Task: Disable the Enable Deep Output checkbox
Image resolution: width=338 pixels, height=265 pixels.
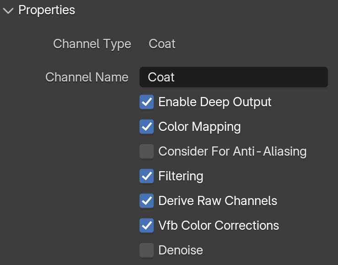Action: click(x=146, y=102)
